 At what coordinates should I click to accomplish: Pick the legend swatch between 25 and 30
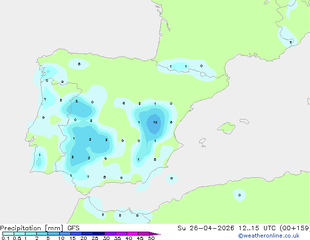(99, 234)
